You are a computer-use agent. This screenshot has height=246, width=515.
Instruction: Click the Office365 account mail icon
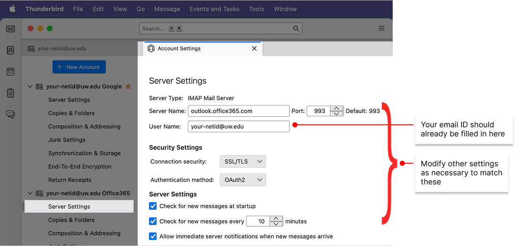[x=39, y=193]
